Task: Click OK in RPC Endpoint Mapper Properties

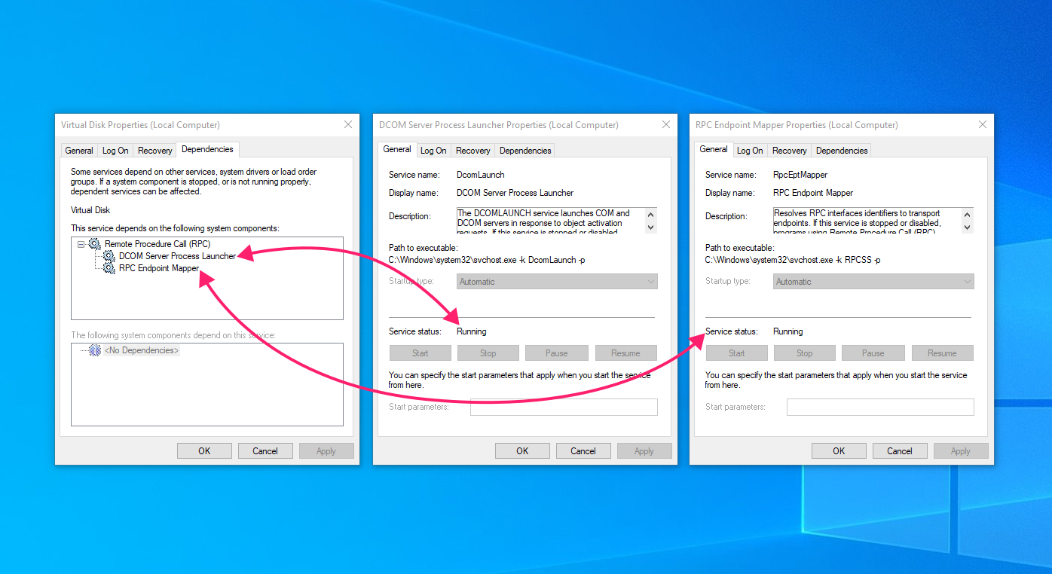Action: coord(839,451)
